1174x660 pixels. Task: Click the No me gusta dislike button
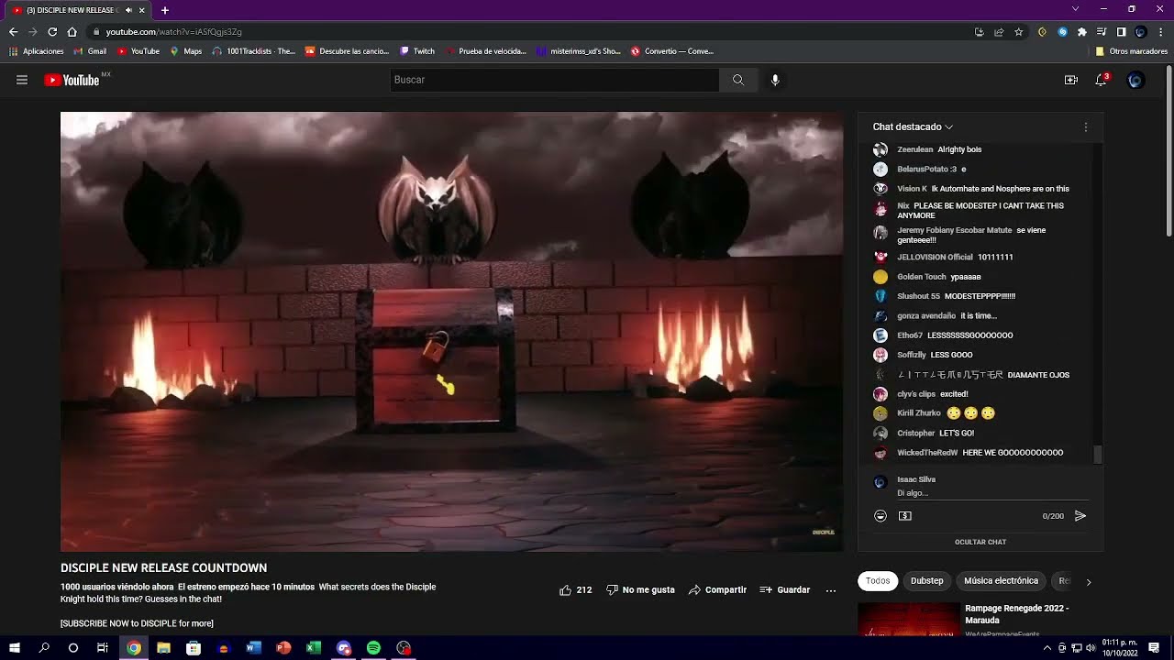tap(640, 590)
